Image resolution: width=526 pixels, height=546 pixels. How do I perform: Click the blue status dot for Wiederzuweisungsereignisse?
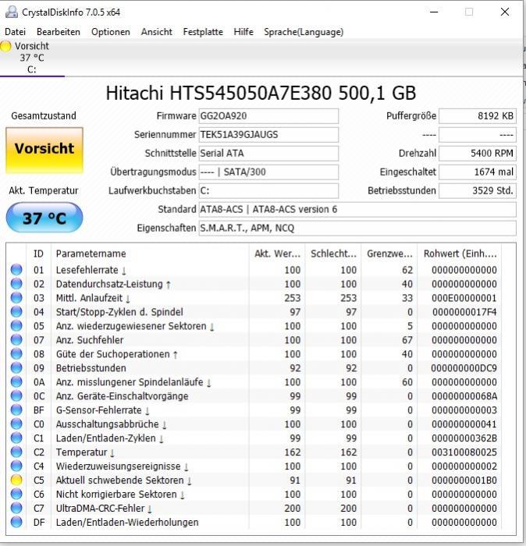[x=16, y=466]
